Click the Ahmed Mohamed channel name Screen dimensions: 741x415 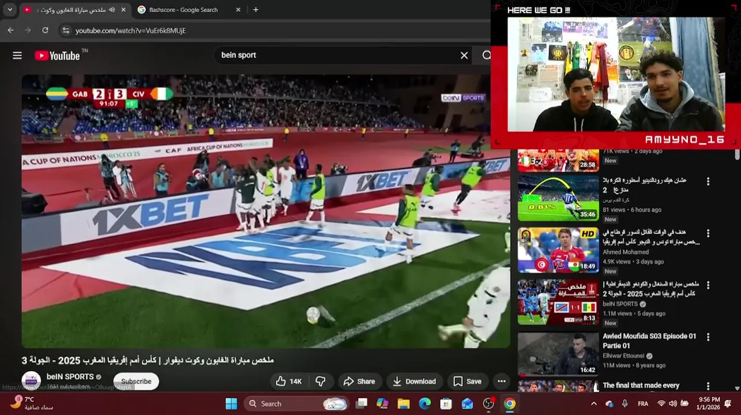tap(626, 252)
